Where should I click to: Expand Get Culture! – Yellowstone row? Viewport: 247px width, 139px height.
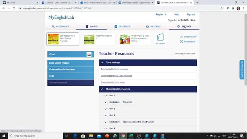click(105, 122)
